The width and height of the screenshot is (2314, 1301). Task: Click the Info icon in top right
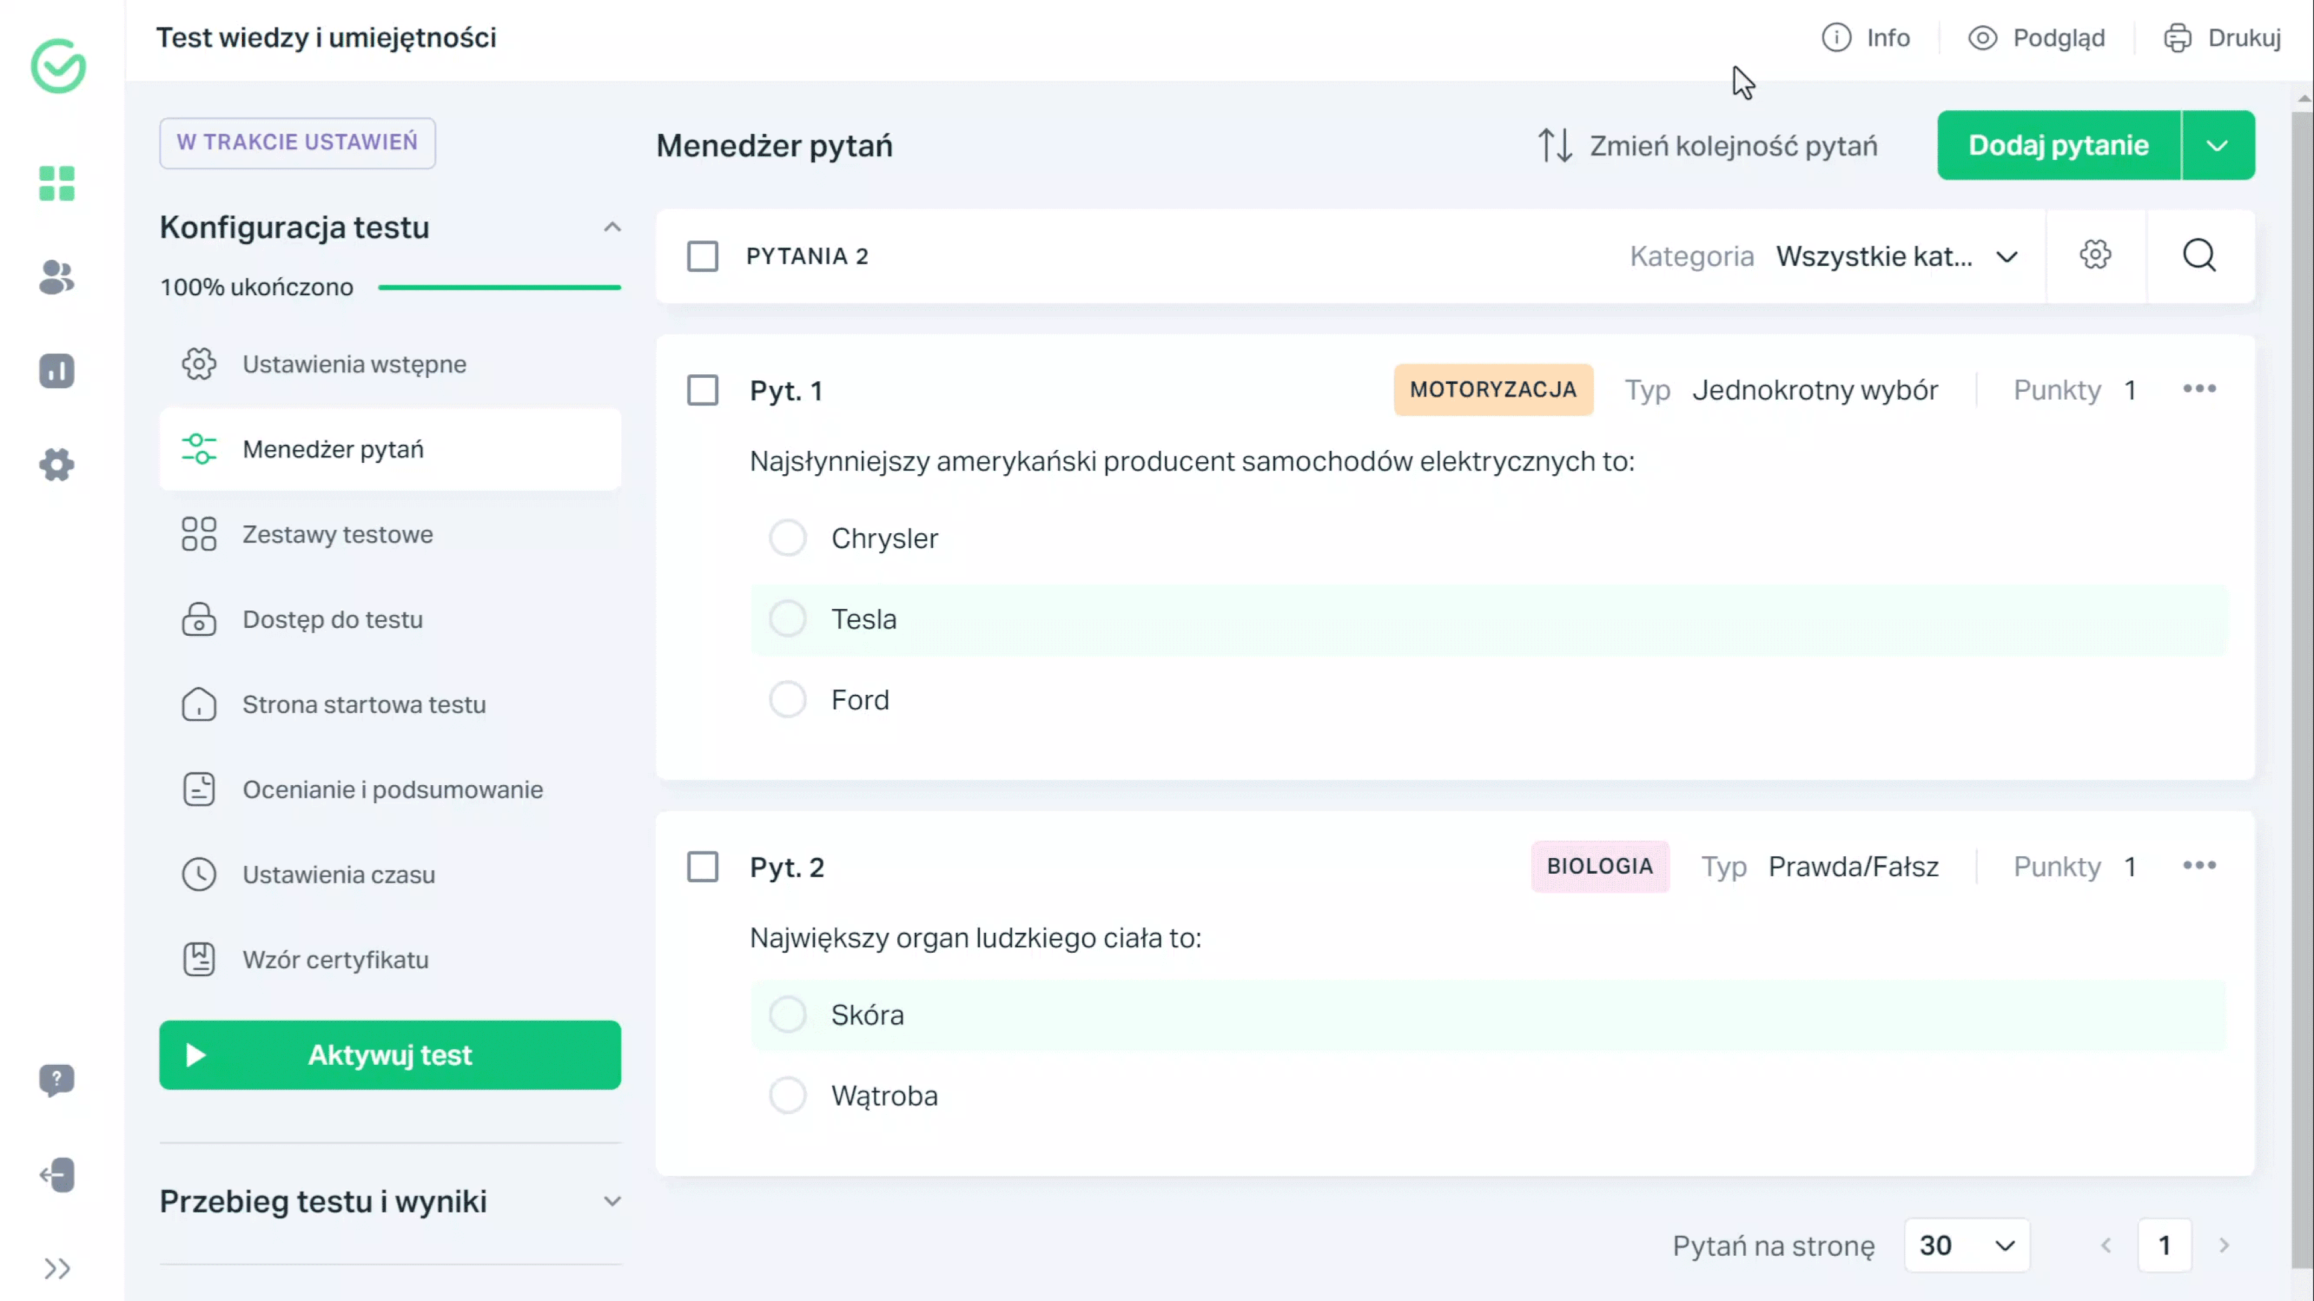pyautogui.click(x=1836, y=37)
